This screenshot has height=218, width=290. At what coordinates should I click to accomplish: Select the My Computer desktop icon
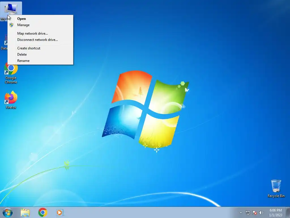(11, 9)
